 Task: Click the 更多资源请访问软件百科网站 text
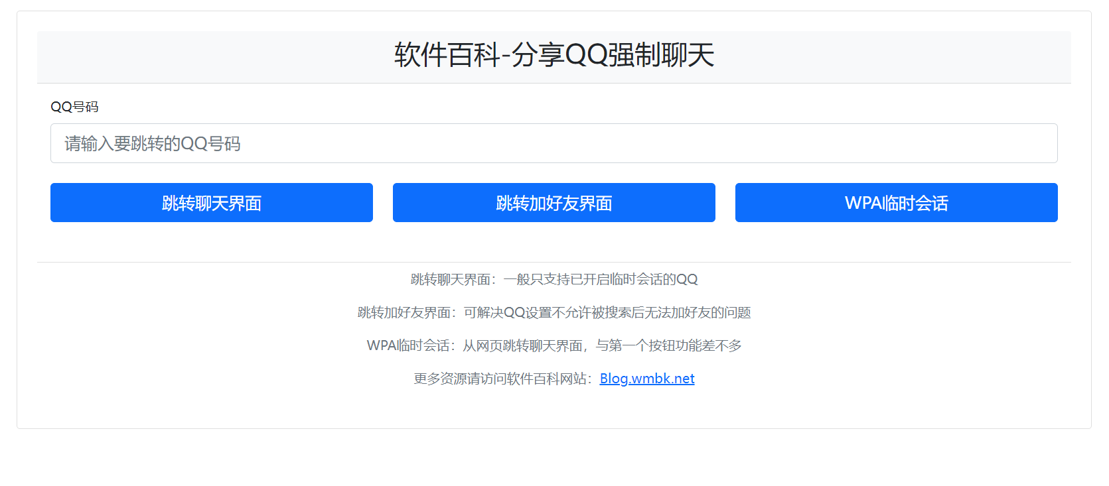click(x=502, y=379)
